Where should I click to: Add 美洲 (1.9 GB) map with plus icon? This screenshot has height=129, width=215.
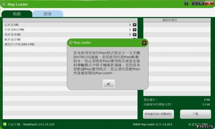(x=134, y=35)
